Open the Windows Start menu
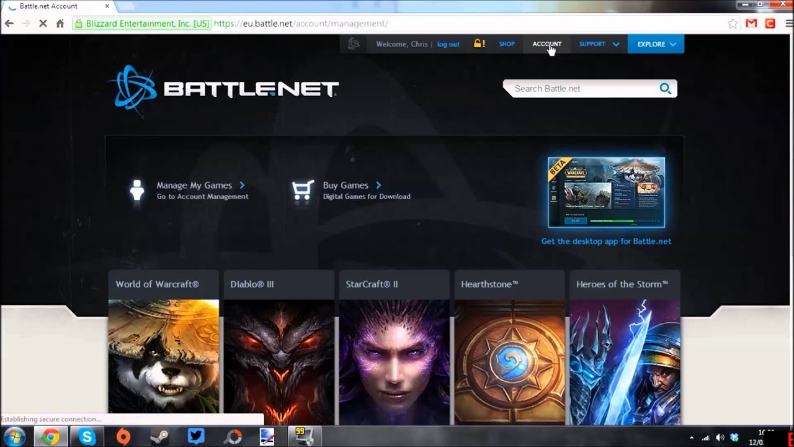Image resolution: width=794 pixels, height=447 pixels. pos(14,437)
